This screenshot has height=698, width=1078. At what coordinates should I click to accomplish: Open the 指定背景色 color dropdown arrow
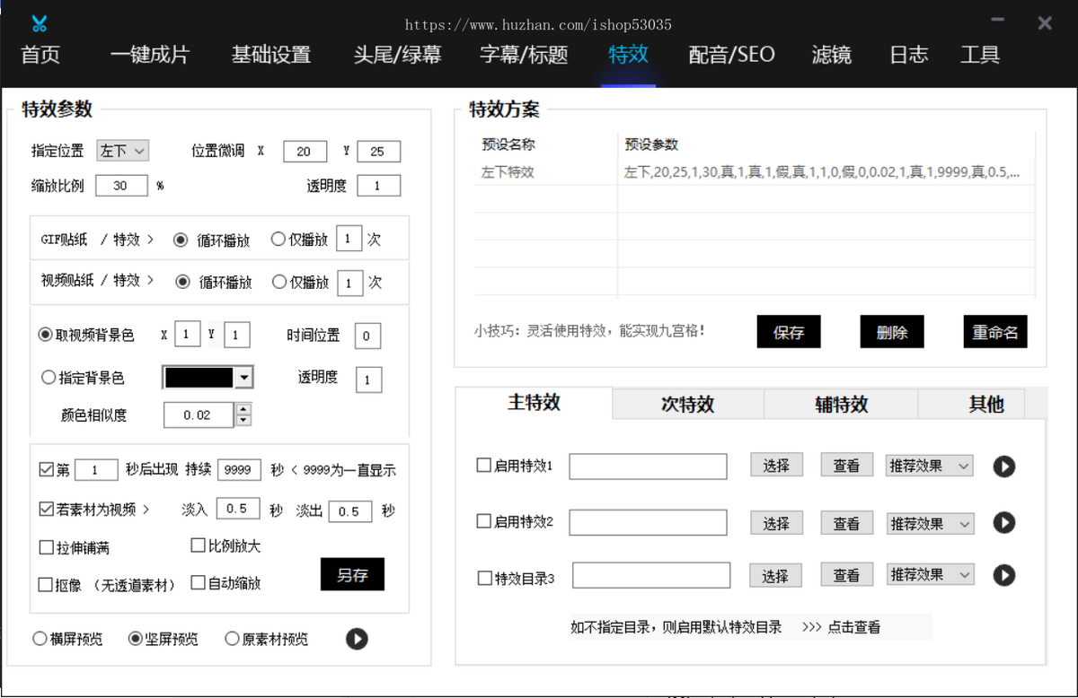pos(243,378)
